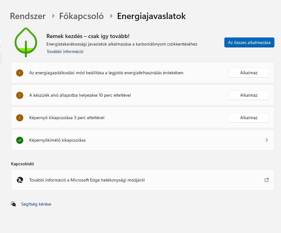Click the warning icon beside energiagazdálkodási mód
Viewport: 281px width, 233px height.
coord(20,73)
